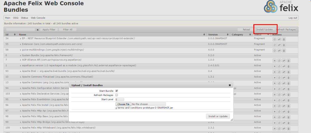Expand EP REST Resource Blueprint Extender details
Image resolution: width=311 pixels, height=133 pixels.
click(x=21, y=38)
